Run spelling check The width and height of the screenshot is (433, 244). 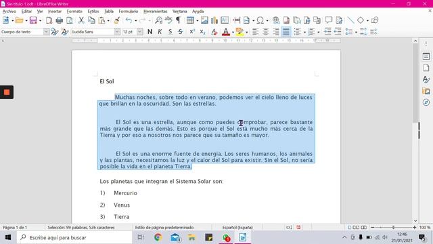(168, 20)
